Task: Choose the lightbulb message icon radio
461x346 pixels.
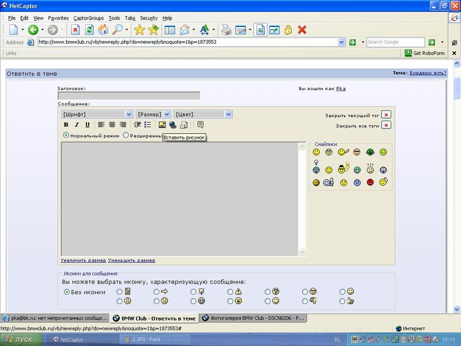Action: pos(193,292)
